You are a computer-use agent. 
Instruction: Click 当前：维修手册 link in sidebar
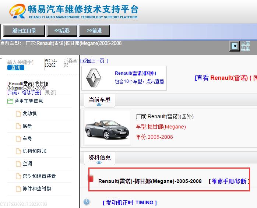[24, 92]
